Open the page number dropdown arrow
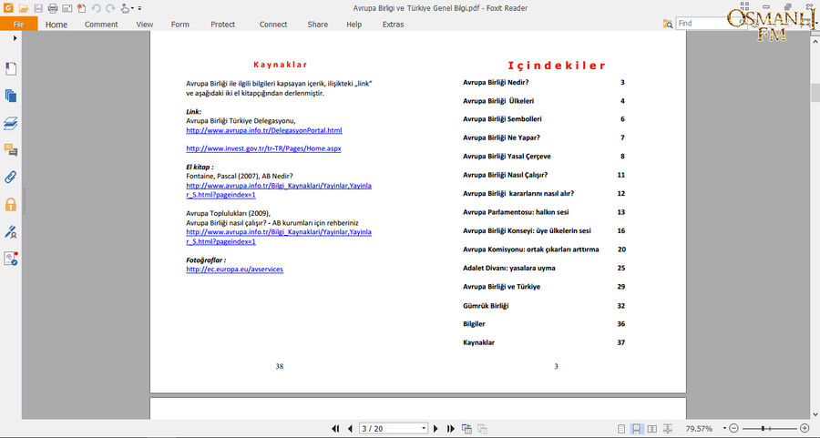 (424, 429)
